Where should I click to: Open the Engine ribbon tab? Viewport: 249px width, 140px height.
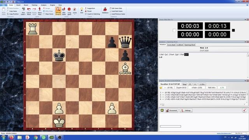[53, 5]
